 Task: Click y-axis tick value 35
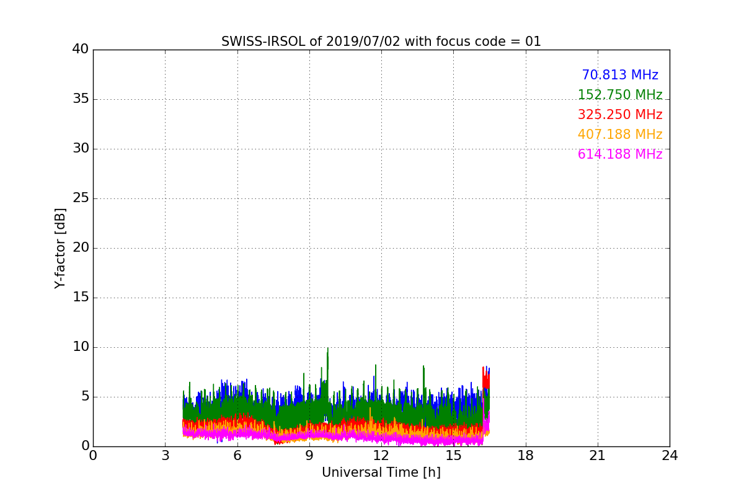coord(81,99)
